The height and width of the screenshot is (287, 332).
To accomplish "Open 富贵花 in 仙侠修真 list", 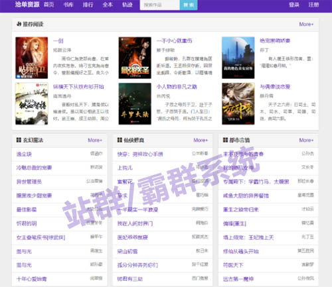I will tap(125, 182).
